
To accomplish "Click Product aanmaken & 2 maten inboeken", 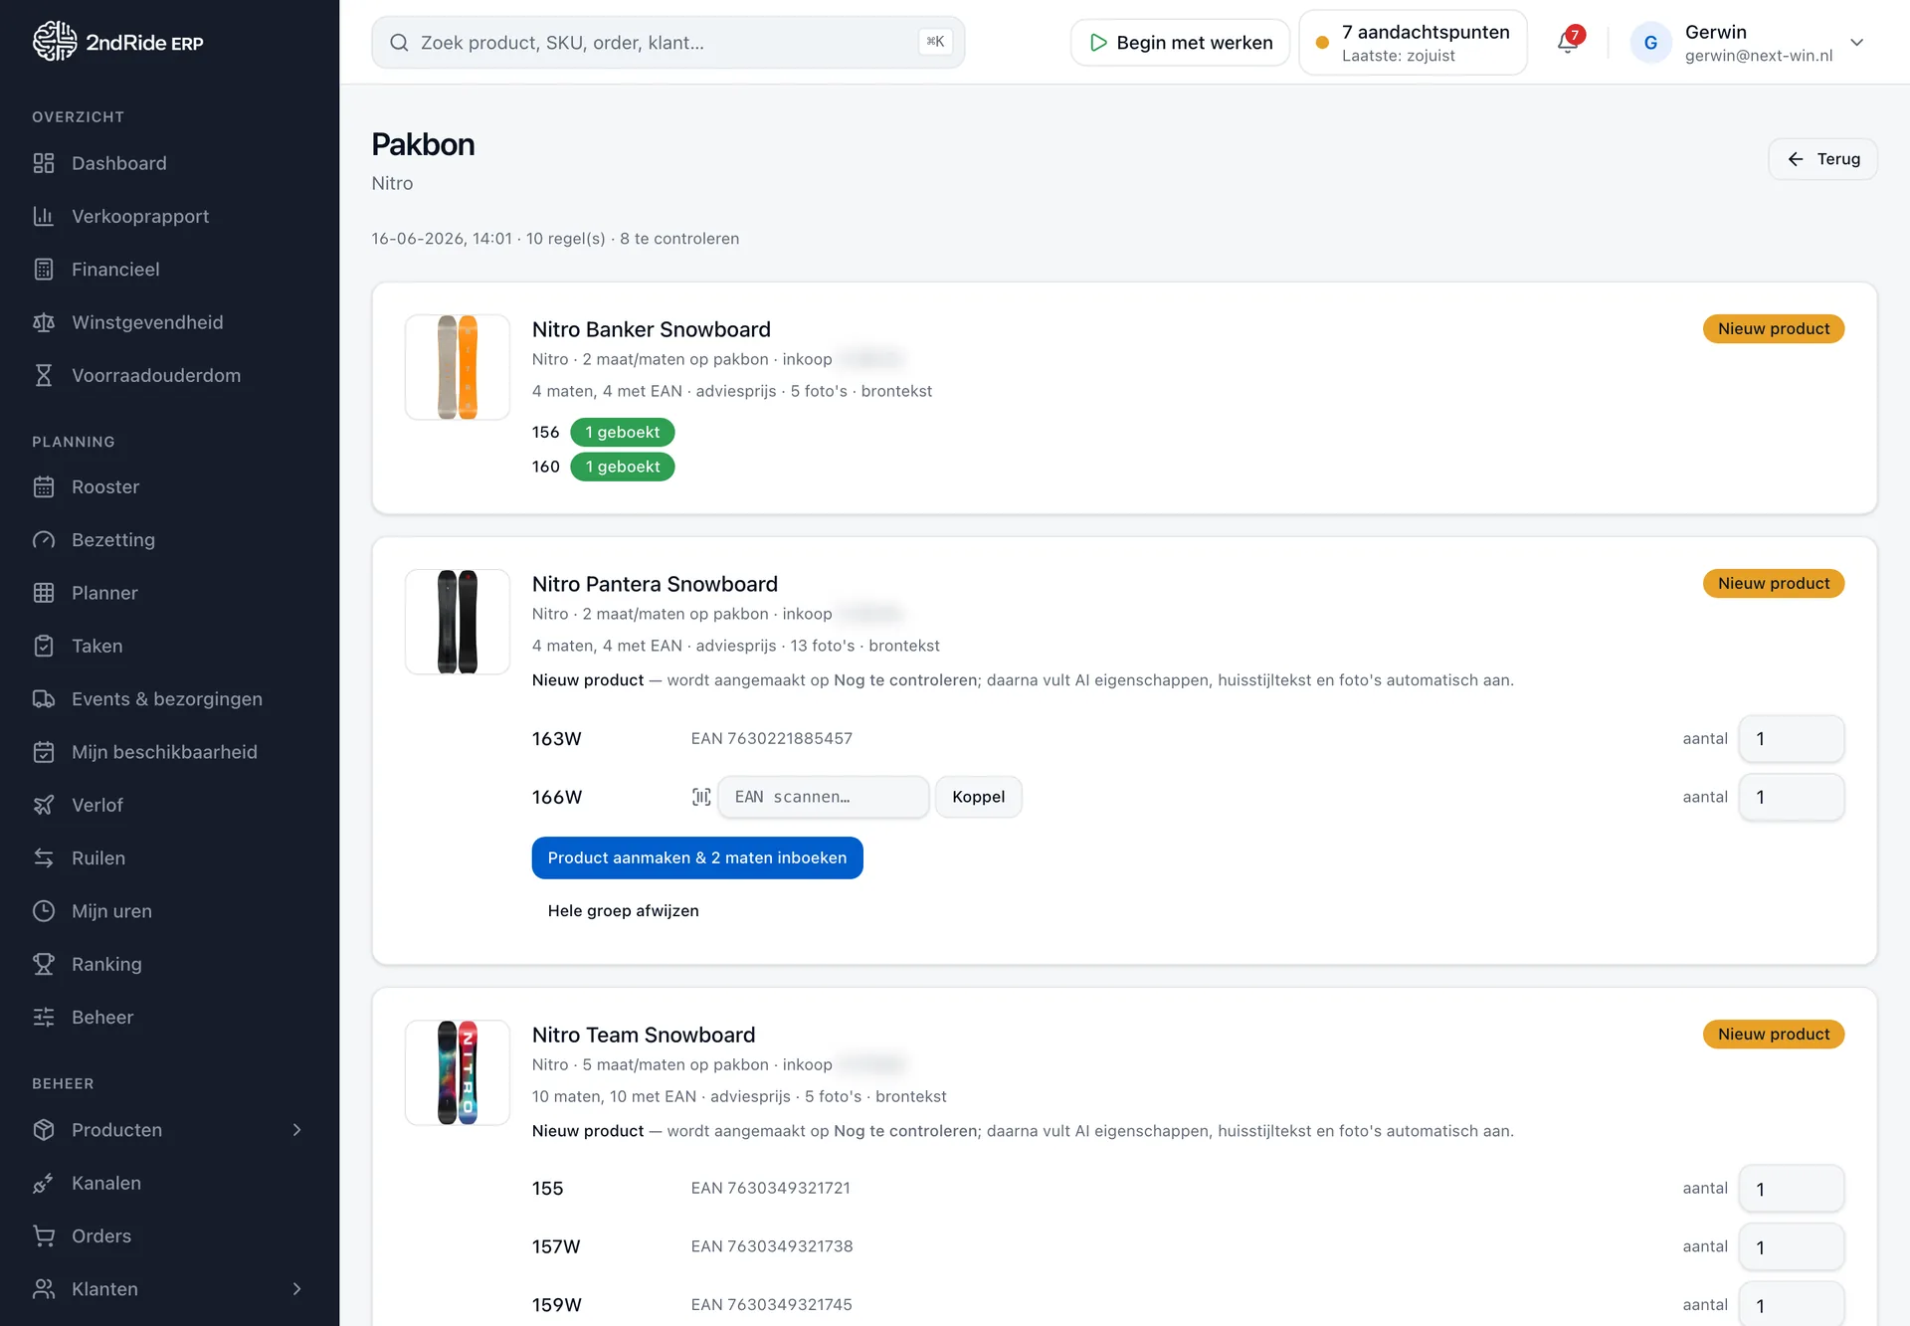I will (697, 857).
